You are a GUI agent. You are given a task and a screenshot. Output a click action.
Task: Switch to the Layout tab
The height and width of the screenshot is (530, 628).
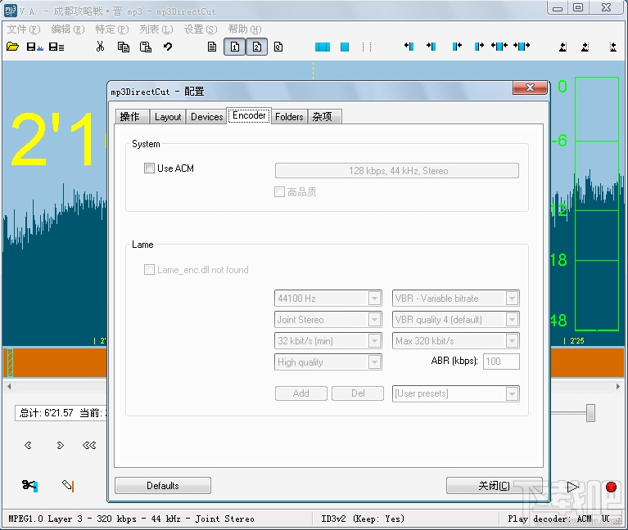point(168,117)
